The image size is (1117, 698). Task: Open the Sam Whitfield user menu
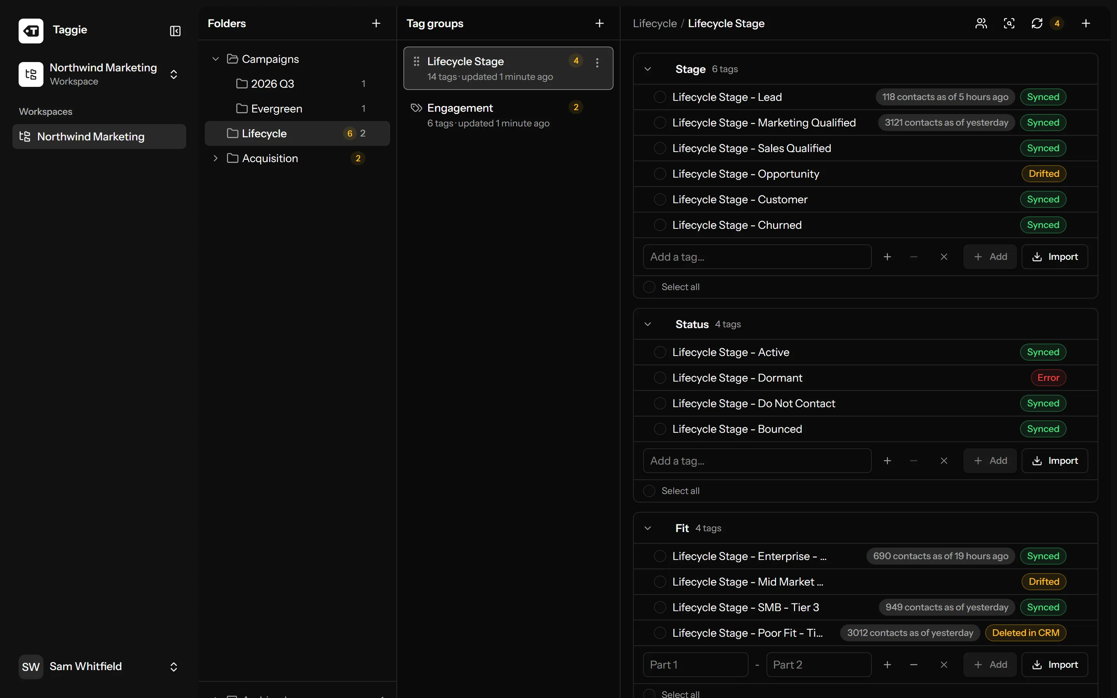coord(99,667)
